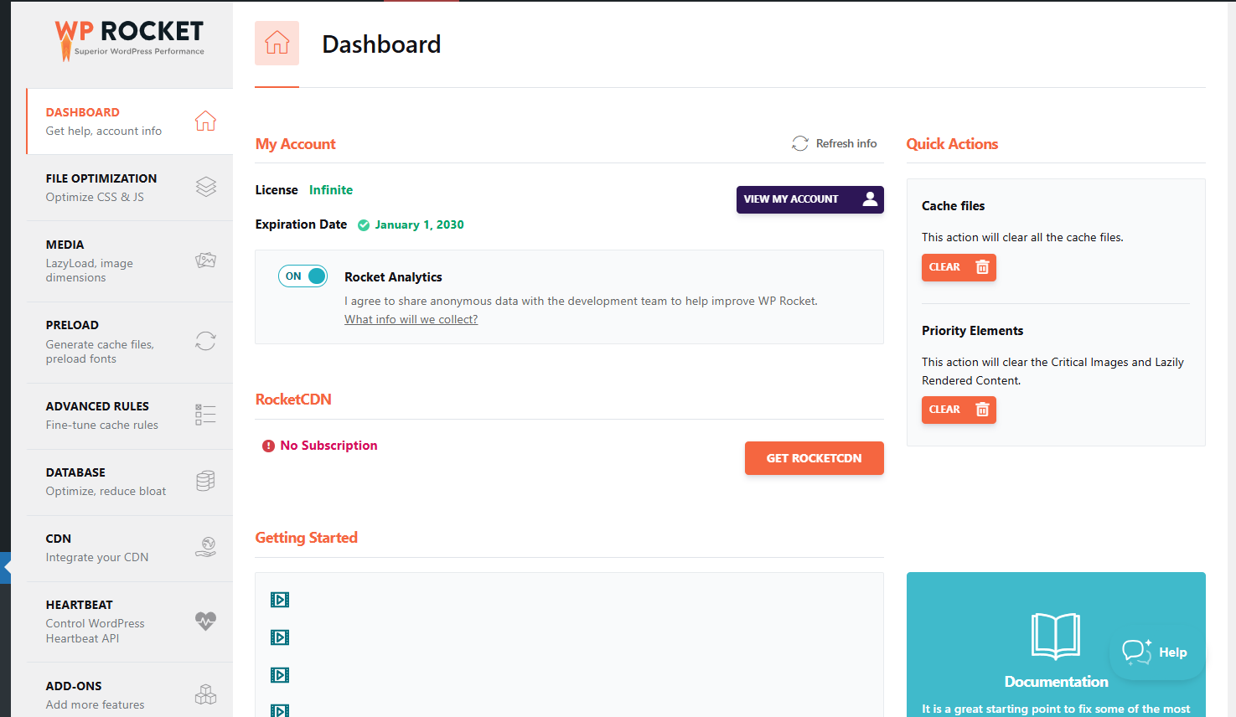
Task: Click the "Documentation" card title
Action: tap(1057, 682)
